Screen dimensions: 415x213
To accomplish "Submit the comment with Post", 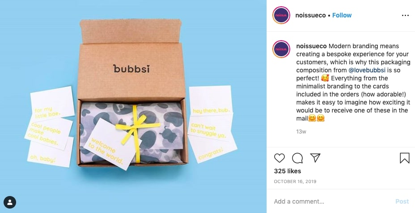I will tap(402, 201).
